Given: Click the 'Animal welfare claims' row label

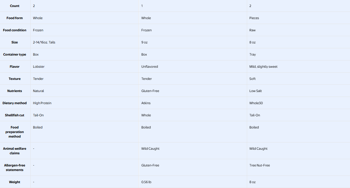Looking at the screenshot, I should click(x=15, y=151).
